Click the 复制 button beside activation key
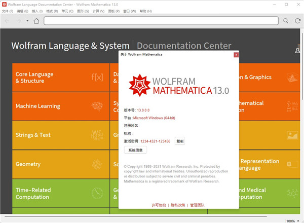 [180, 141]
